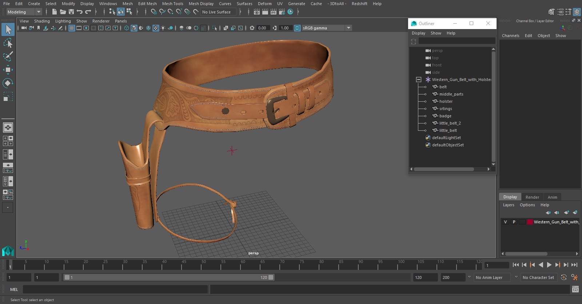This screenshot has height=304, width=582.
Task: Click the Undo arrow icon
Action: 80,12
